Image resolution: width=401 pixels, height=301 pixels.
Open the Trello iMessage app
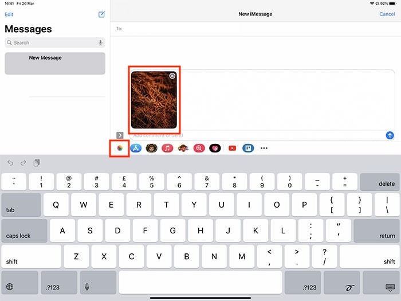(248, 148)
